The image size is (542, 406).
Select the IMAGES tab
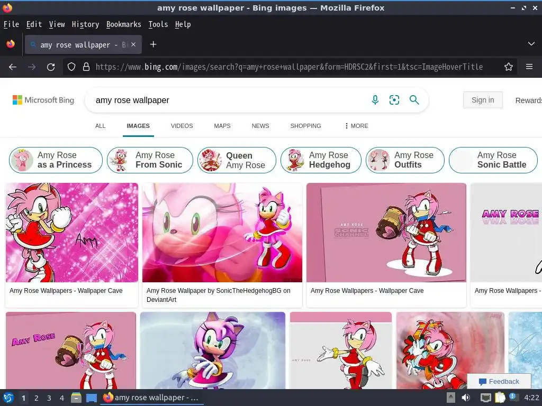[138, 126]
